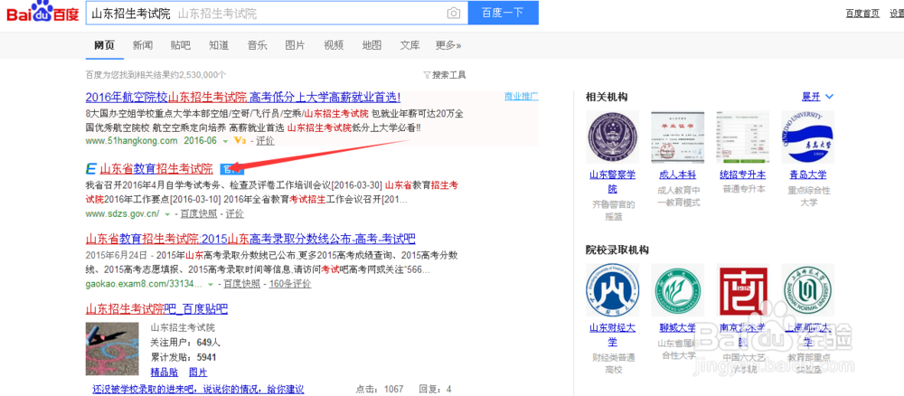Switch to the 新闻 tab
This screenshot has width=904, height=396.
tap(143, 45)
